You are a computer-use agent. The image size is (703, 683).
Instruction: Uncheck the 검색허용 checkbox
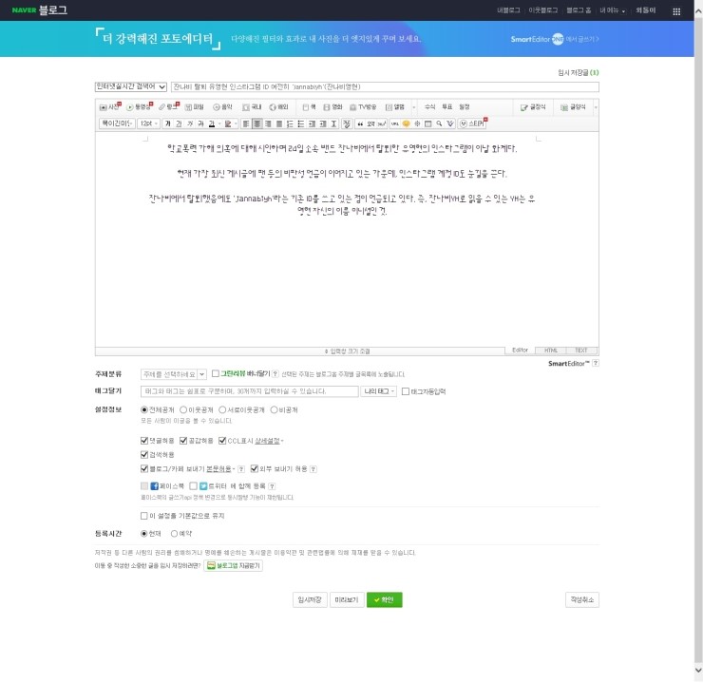(144, 455)
